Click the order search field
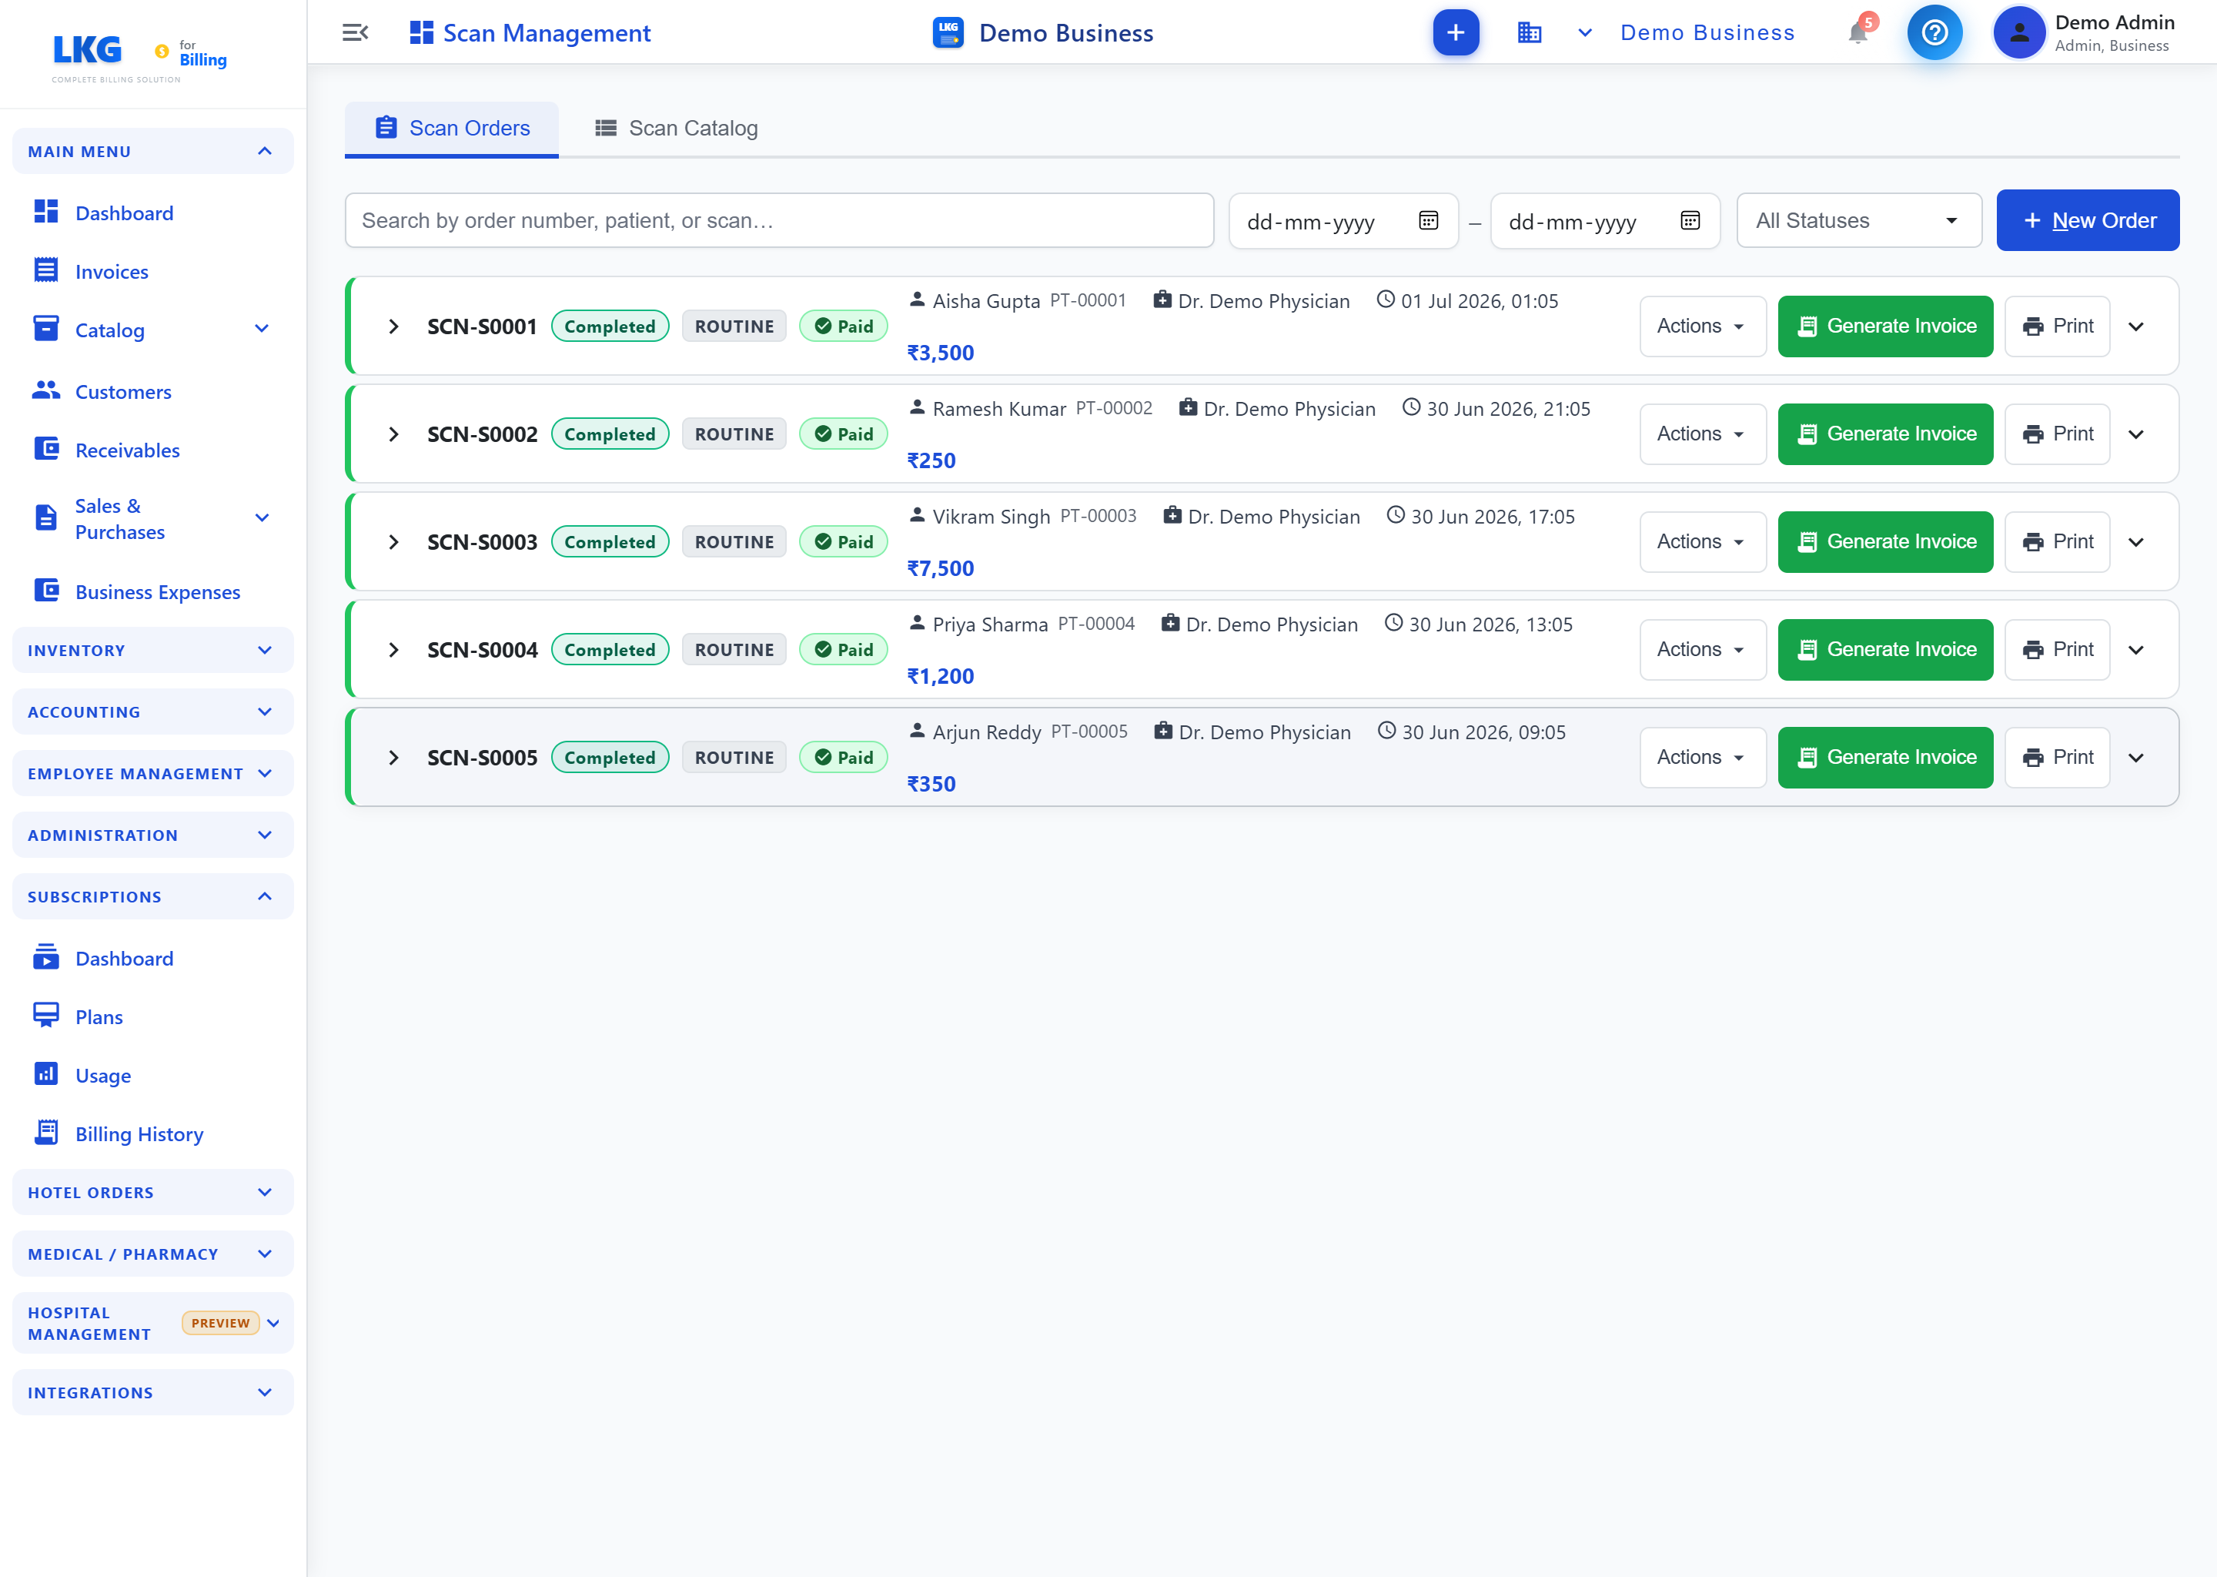The width and height of the screenshot is (2217, 1577). coord(778,220)
